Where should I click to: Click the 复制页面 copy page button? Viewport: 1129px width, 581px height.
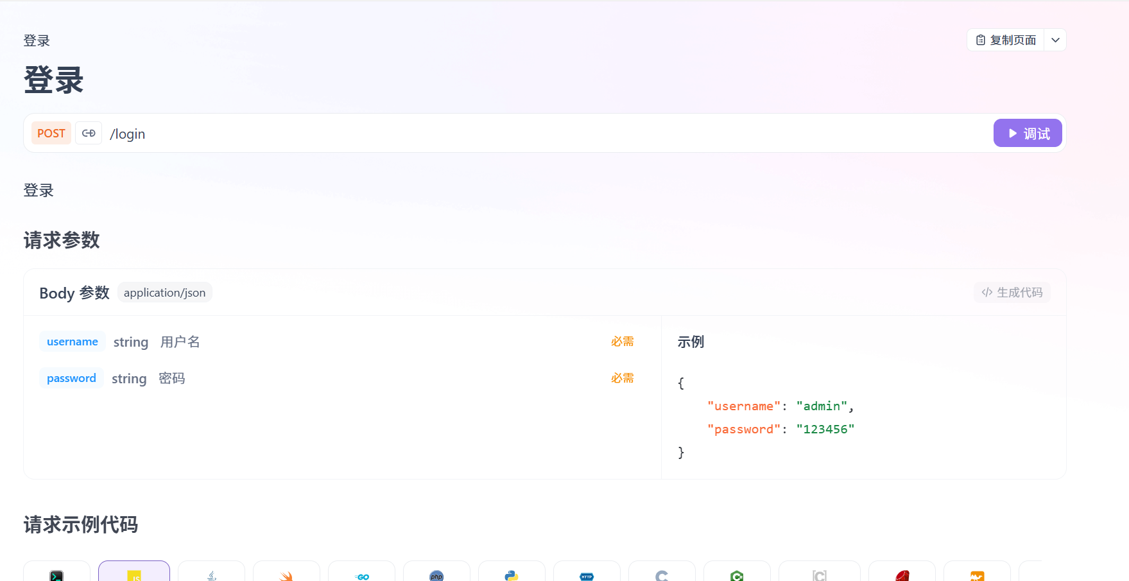[x=1006, y=40]
